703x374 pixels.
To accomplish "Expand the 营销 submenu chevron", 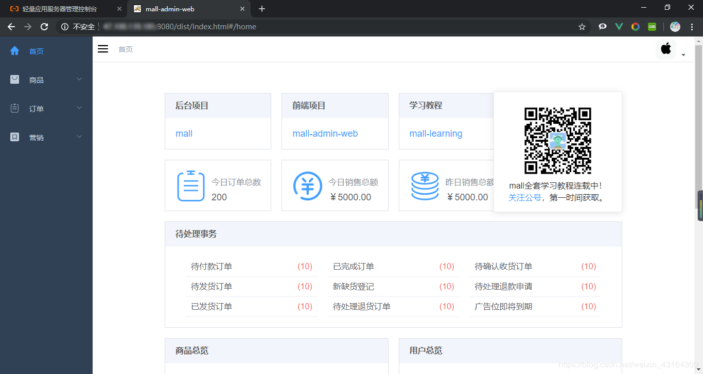I will pyautogui.click(x=79, y=137).
